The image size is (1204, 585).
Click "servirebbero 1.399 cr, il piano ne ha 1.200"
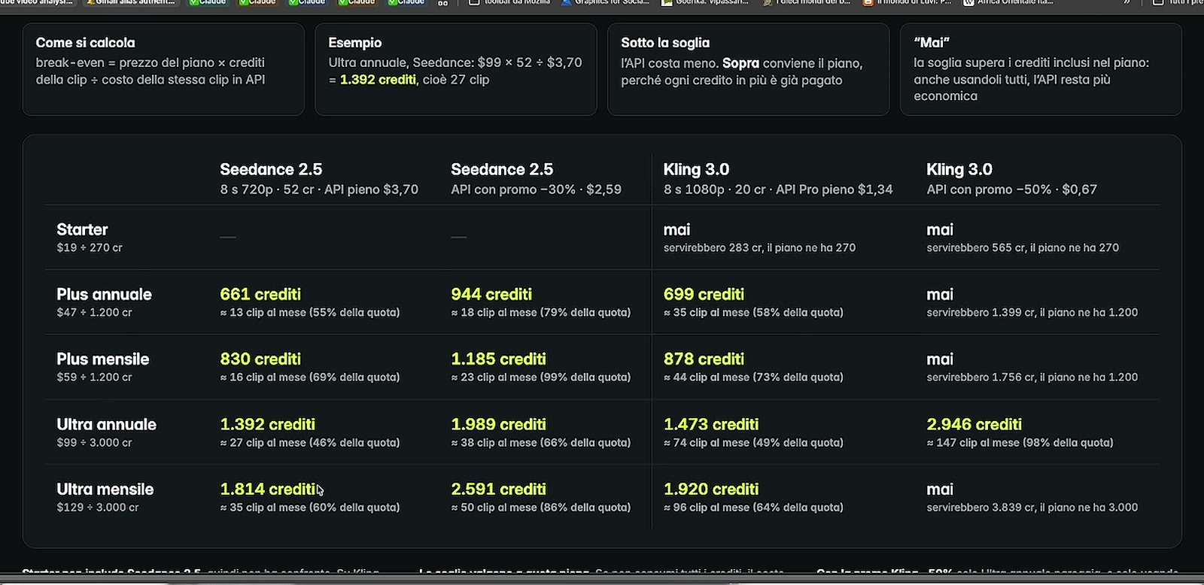(x=1032, y=312)
